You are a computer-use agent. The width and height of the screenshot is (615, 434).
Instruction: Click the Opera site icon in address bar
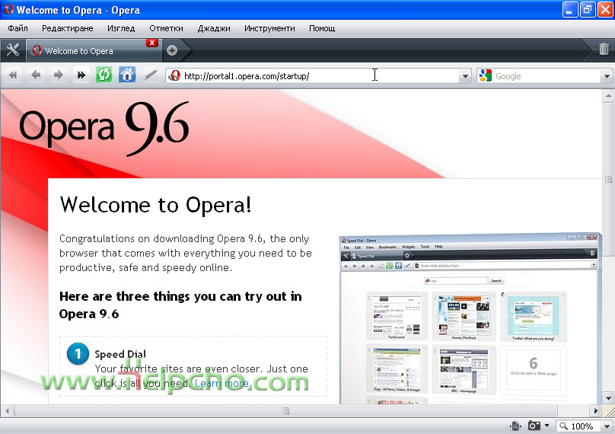click(175, 75)
